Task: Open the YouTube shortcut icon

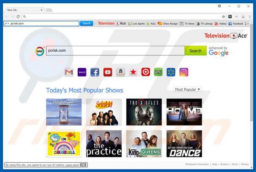Action: pos(107,72)
